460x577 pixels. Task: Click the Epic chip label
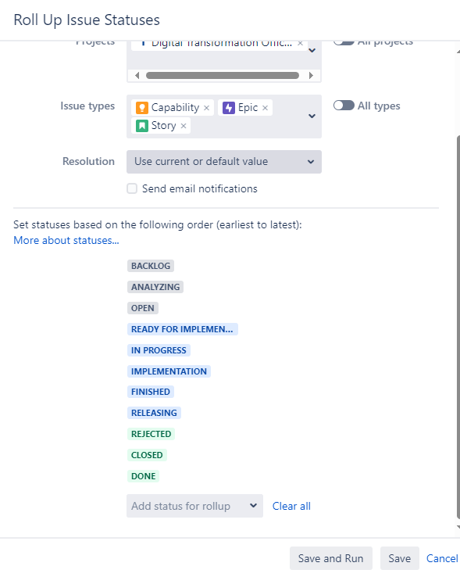click(x=248, y=108)
